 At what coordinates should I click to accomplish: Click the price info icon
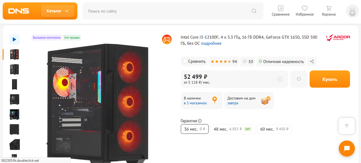pos(280,79)
